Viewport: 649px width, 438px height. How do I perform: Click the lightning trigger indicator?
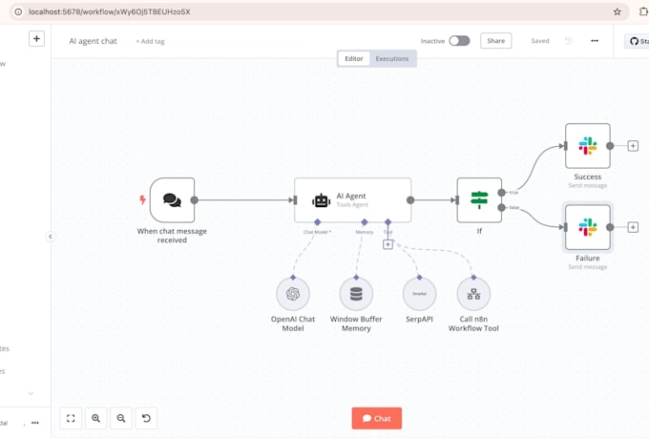[142, 200]
